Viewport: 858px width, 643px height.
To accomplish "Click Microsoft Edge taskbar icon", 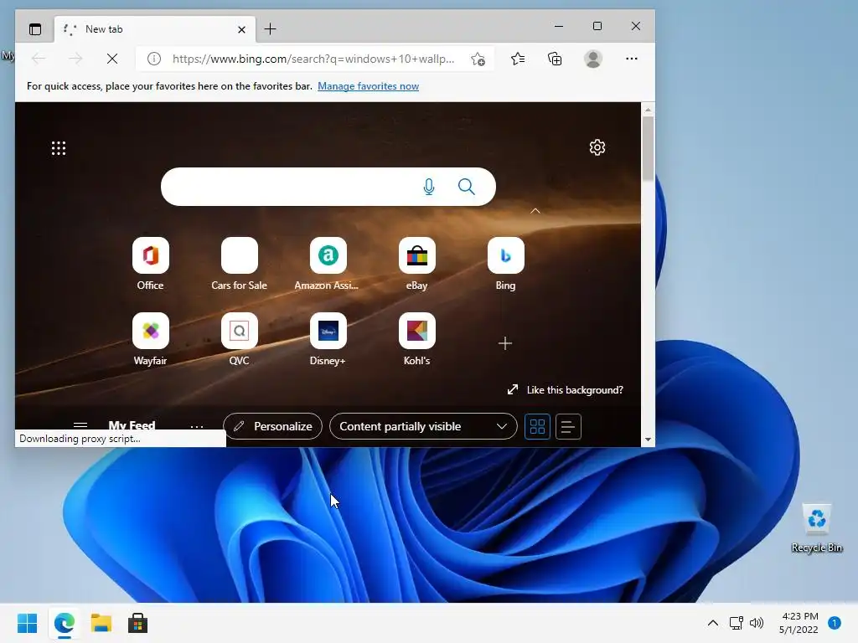I will (x=64, y=623).
